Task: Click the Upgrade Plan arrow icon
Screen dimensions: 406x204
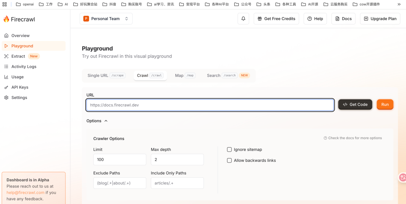Action: [366, 19]
